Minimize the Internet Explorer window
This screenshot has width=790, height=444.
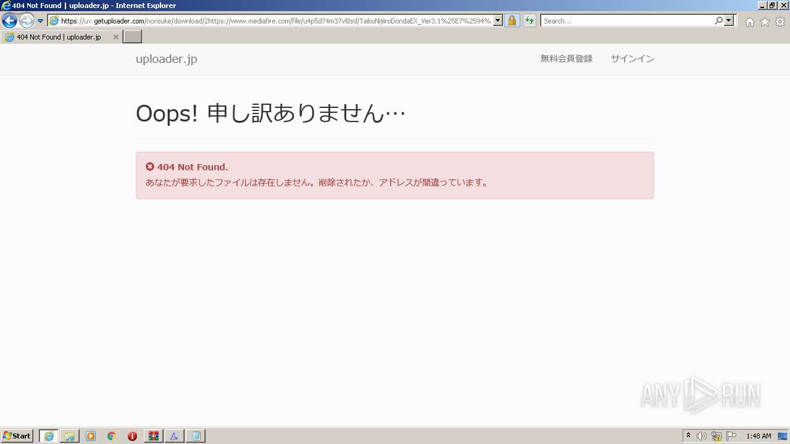[762, 6]
